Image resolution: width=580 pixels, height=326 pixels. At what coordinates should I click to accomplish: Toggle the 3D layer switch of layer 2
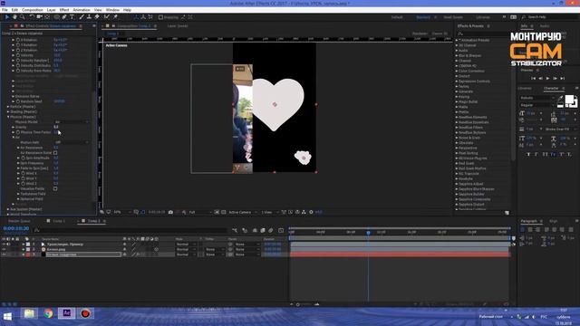tap(157, 250)
